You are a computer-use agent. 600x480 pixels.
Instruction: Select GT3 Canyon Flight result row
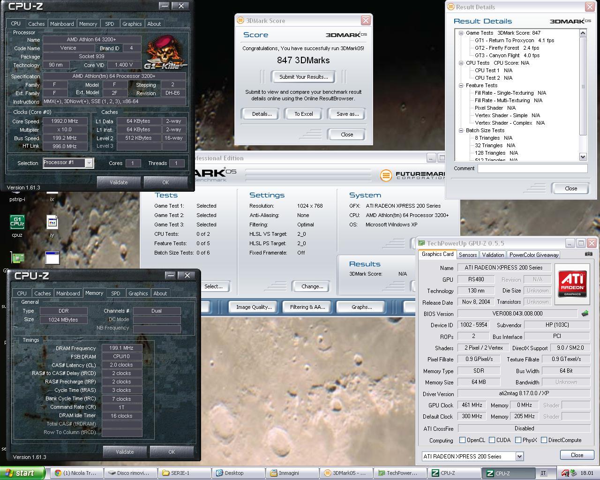coord(507,55)
